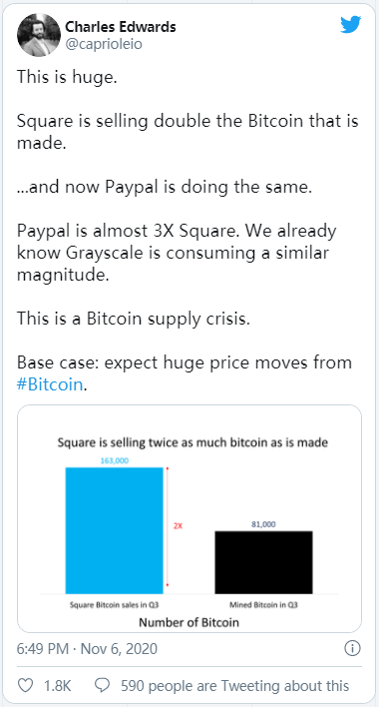Image resolution: width=379 pixels, height=707 pixels.
Task: Click the 81,000 value label
Action: [x=263, y=524]
